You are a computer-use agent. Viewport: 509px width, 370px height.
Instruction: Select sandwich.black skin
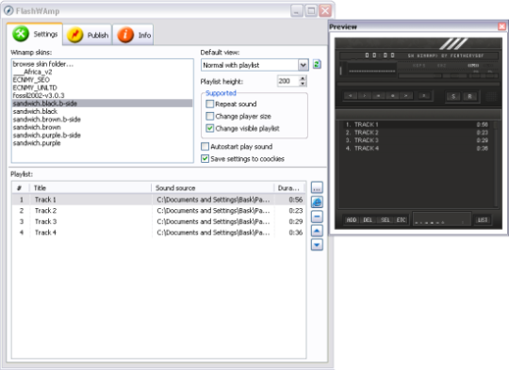pos(102,111)
